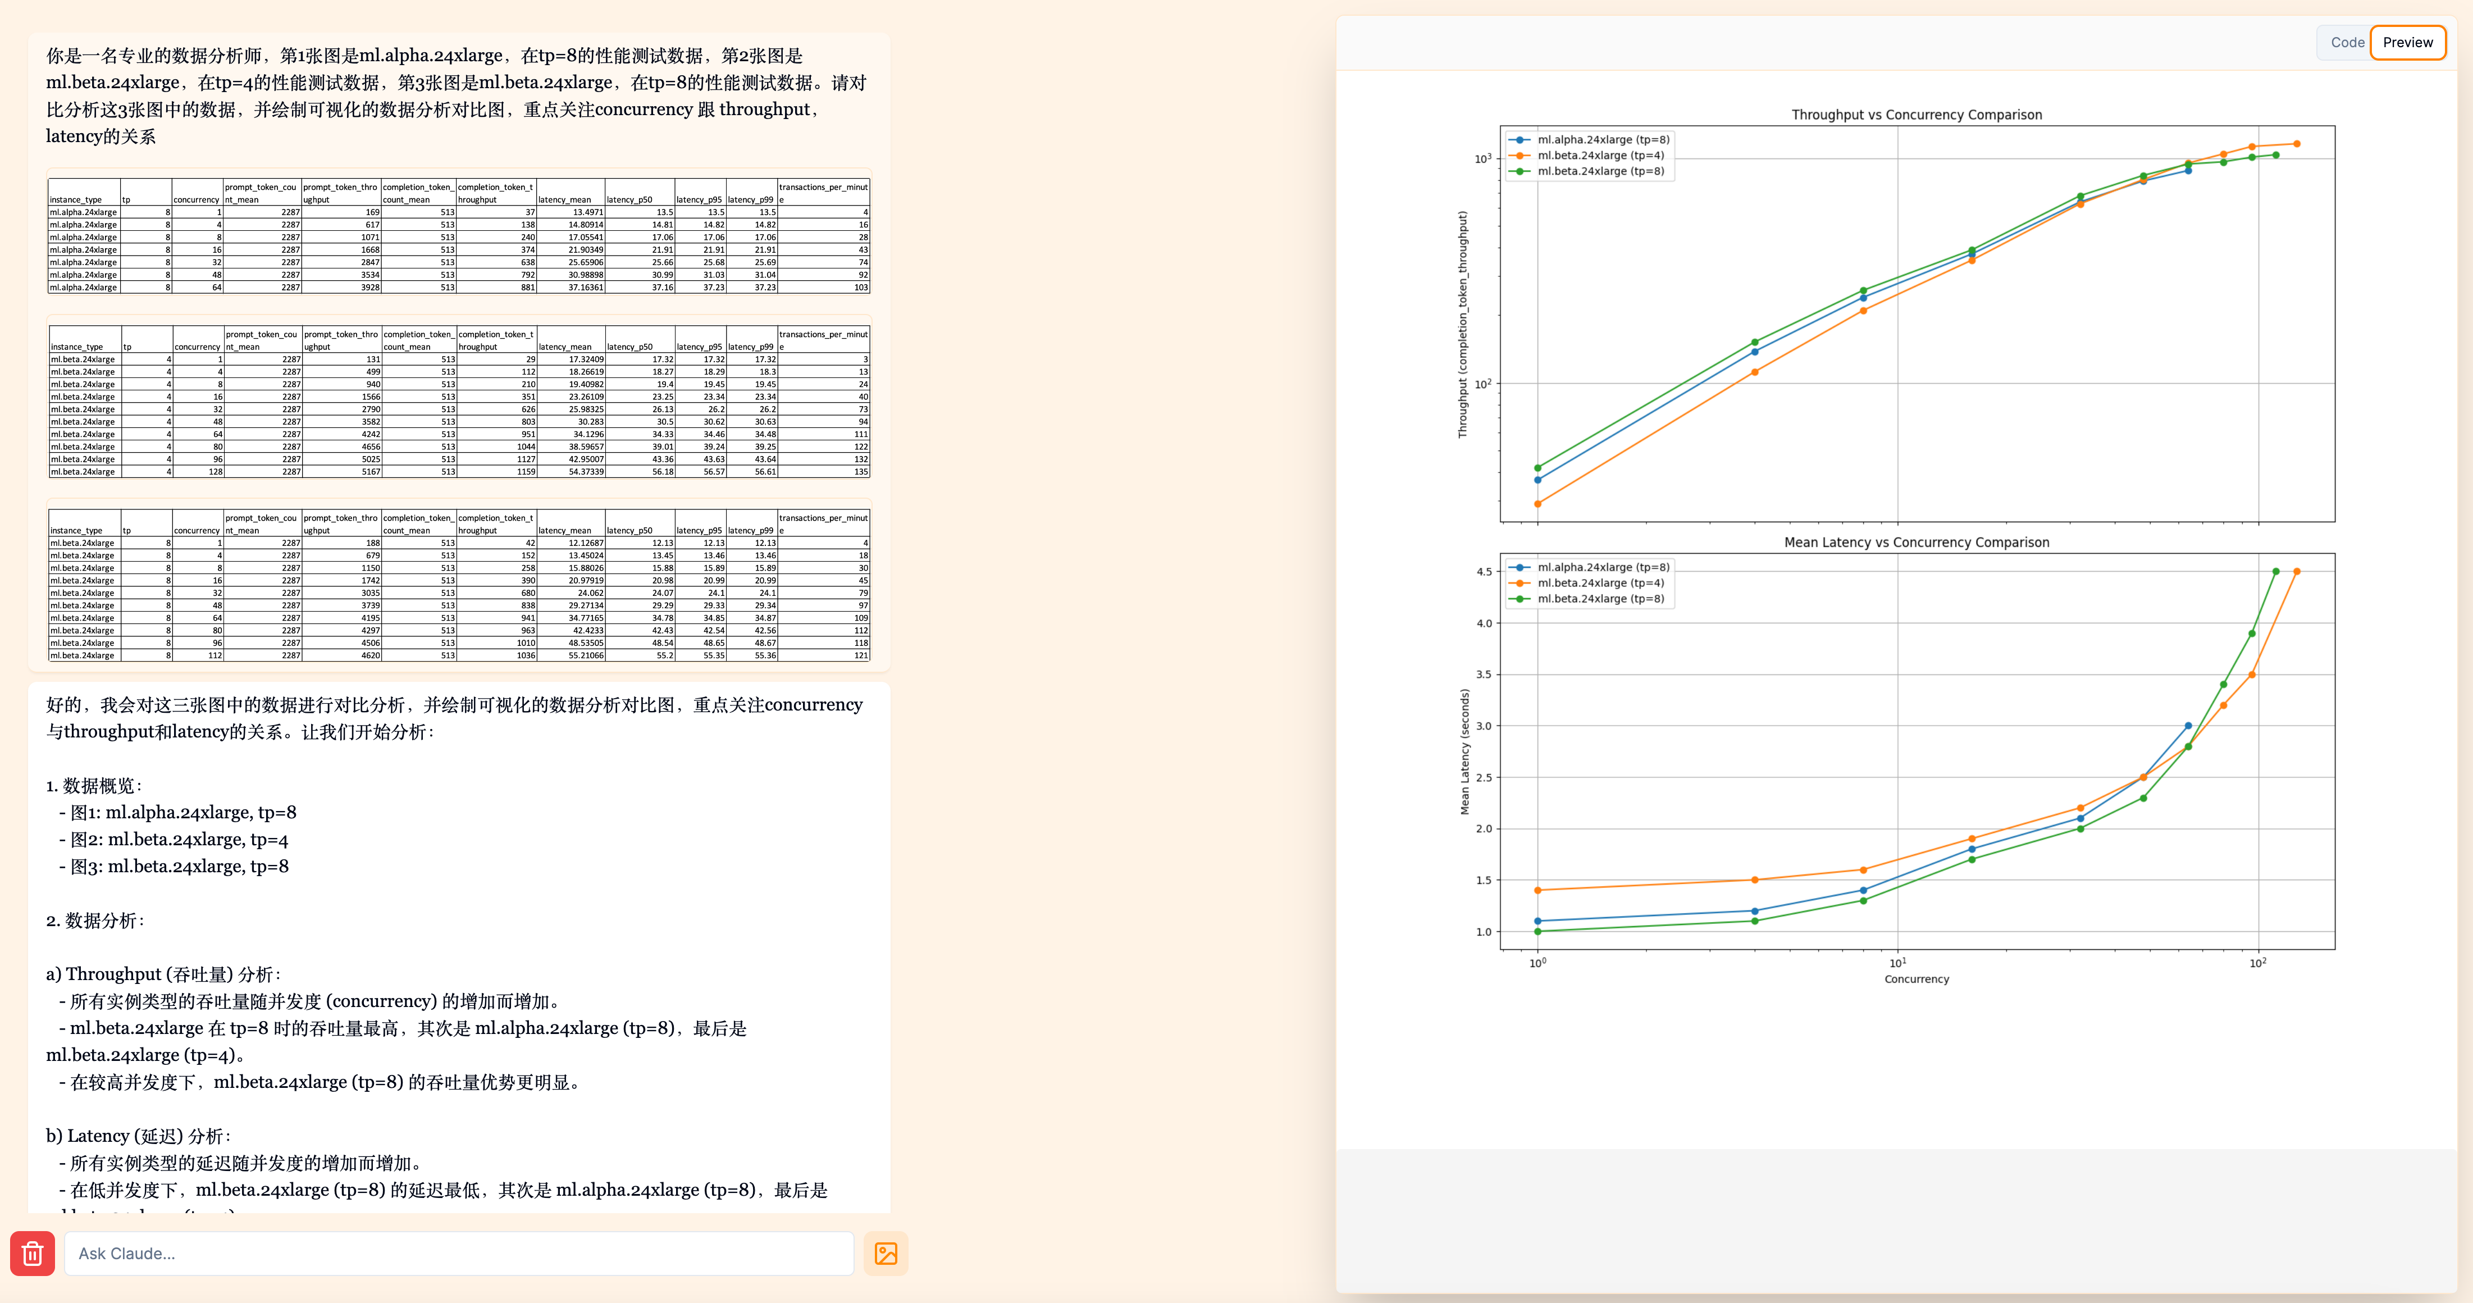Click orange tp=4 legend entry in latency chart
The image size is (2473, 1303).
[x=1600, y=583]
